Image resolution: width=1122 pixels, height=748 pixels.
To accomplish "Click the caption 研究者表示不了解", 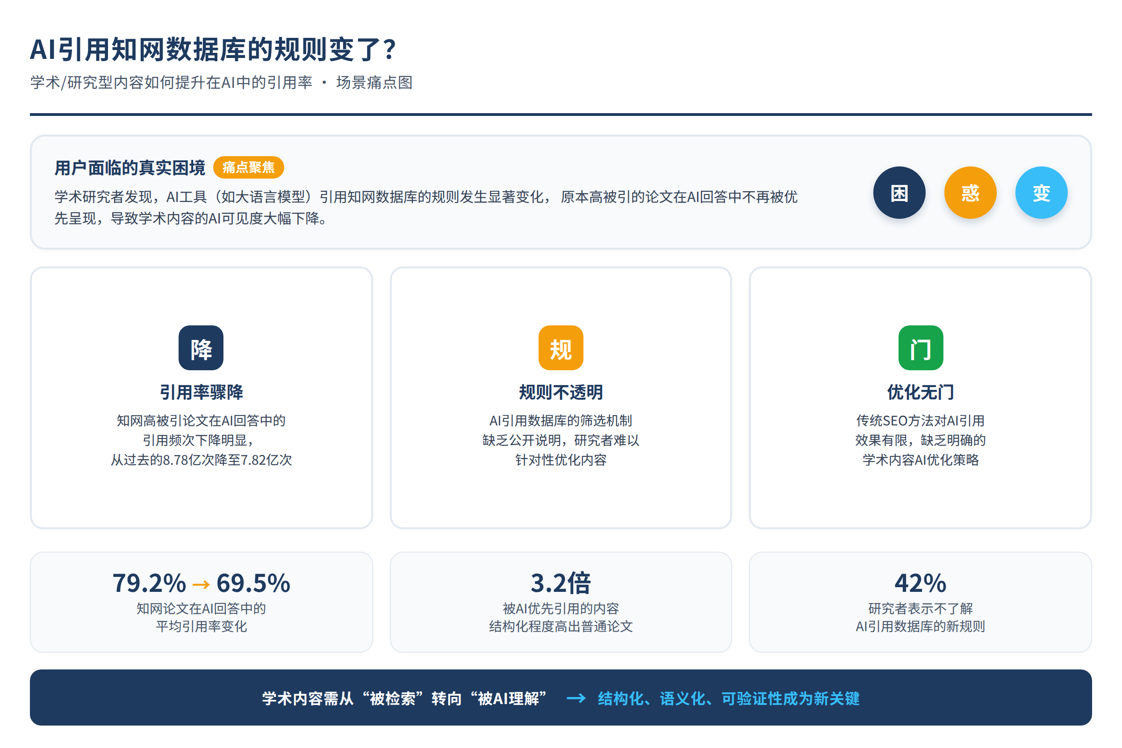I will [921, 609].
